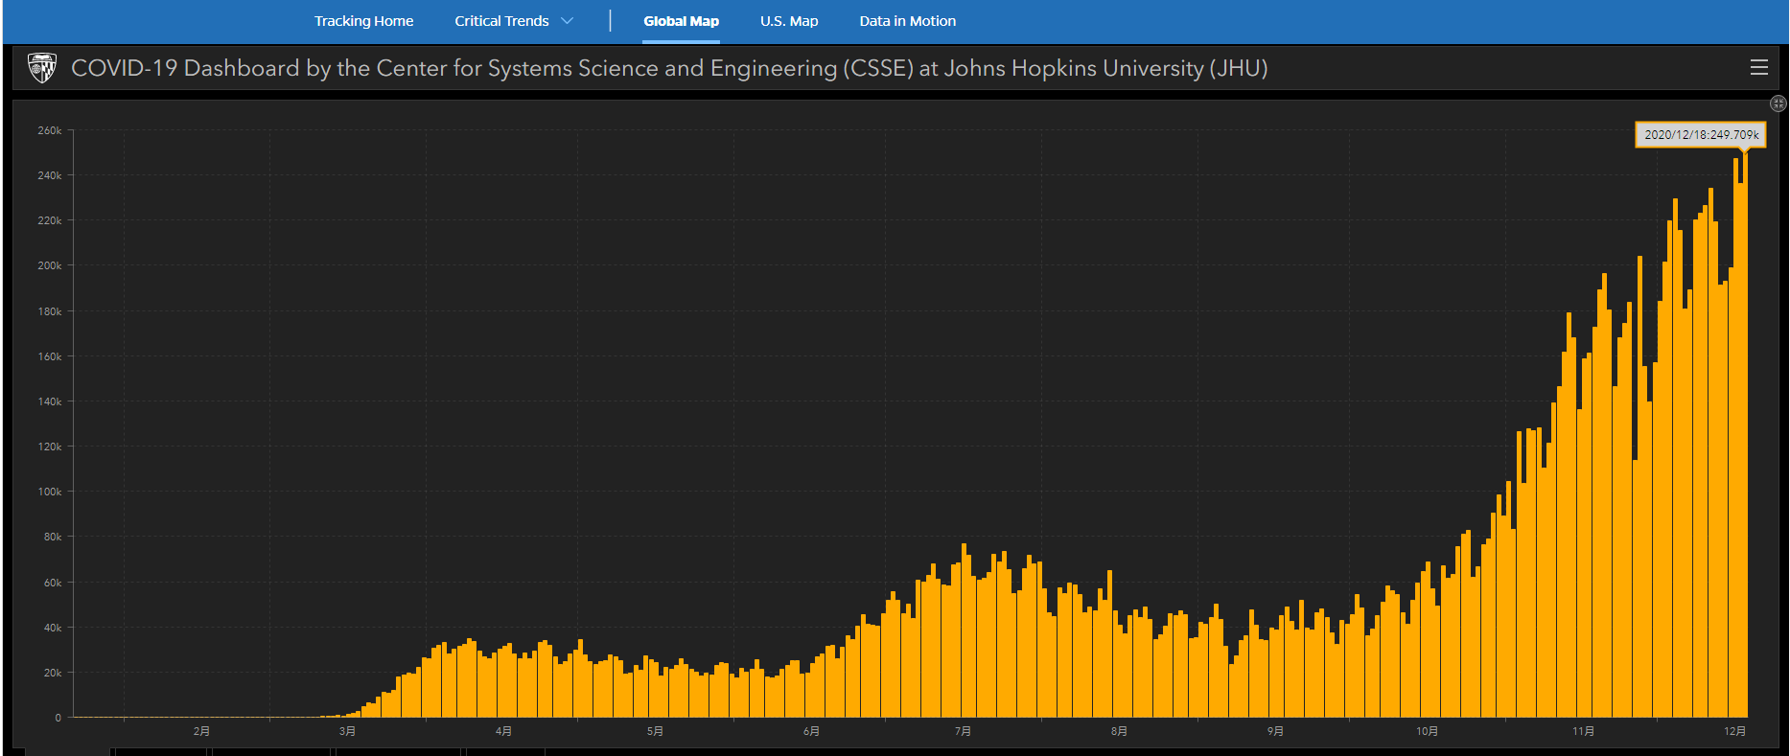The image size is (1790, 756).
Task: Click the COVID-19 Dashboard title text
Action: (x=668, y=68)
